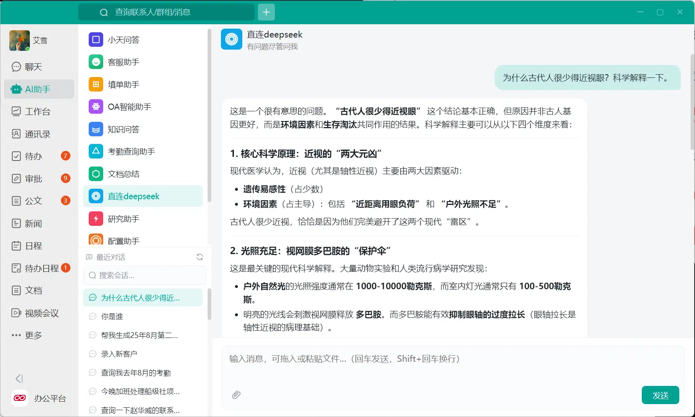Expand the 更多 menu
Screen dimensions: 695x417
39,335
